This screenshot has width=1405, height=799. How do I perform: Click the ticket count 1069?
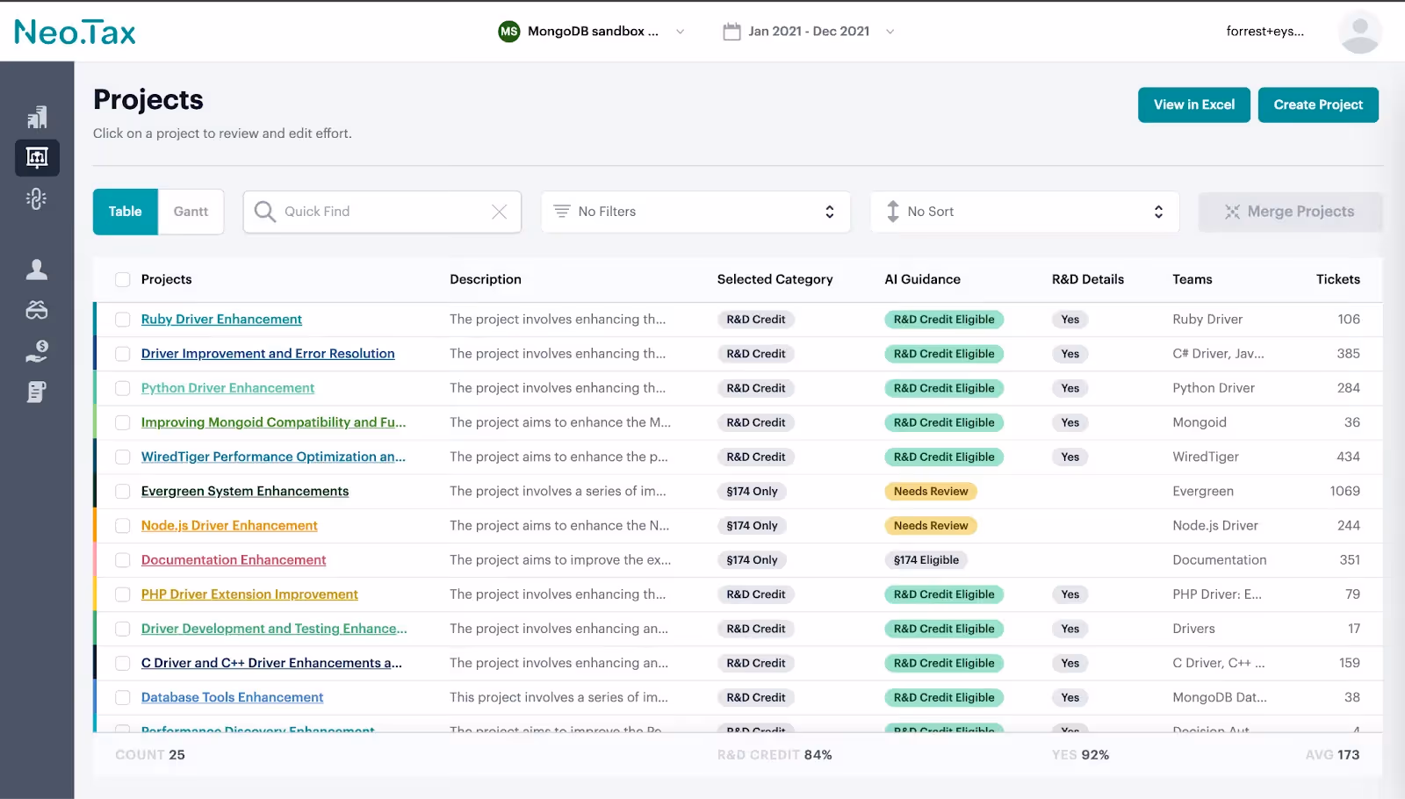tap(1344, 492)
